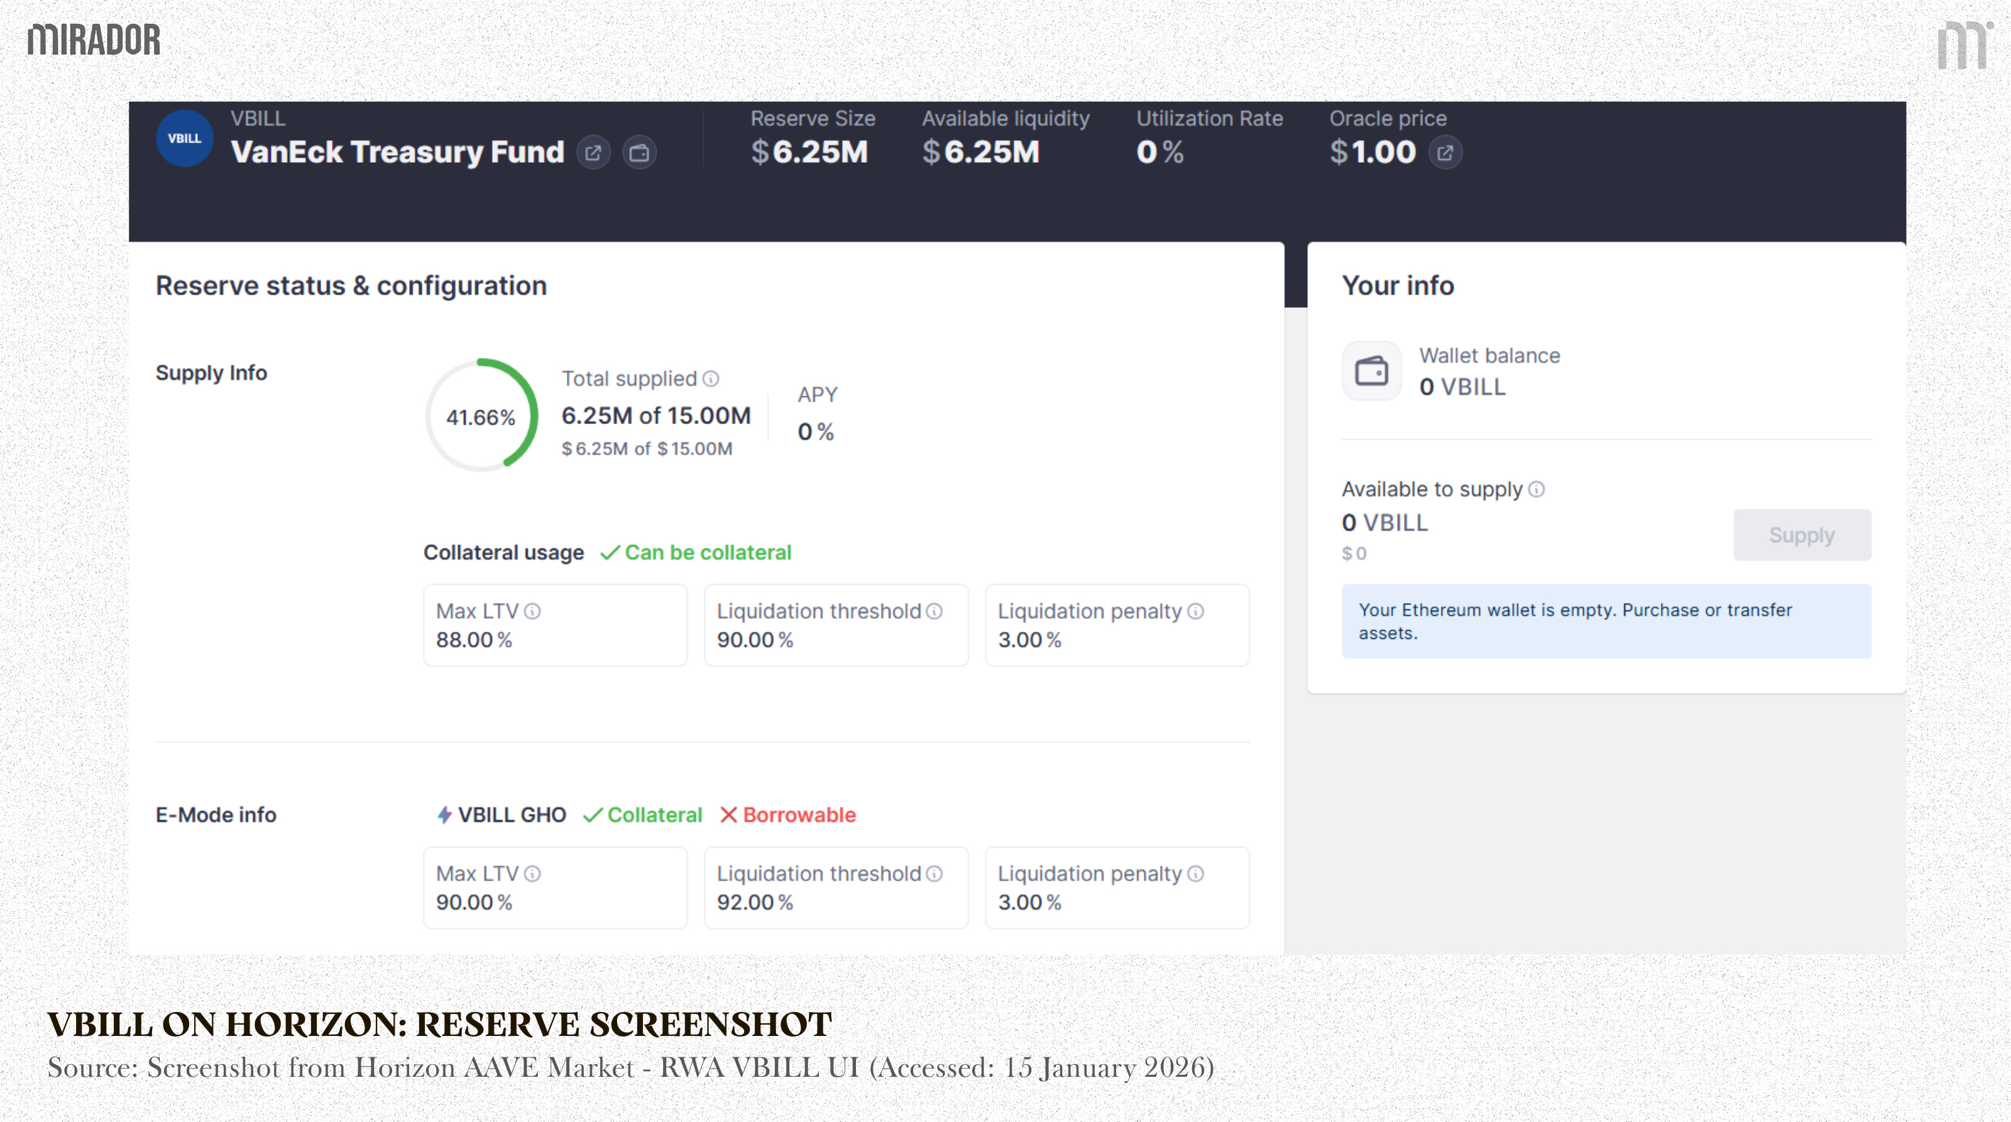This screenshot has height=1122, width=2011.
Task: Click the green Can be collateral indicator
Action: [696, 552]
